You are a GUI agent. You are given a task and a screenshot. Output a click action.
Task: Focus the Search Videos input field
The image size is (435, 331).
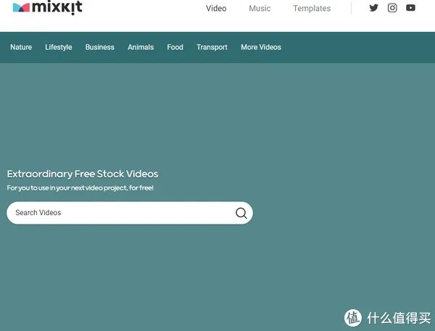116,213
